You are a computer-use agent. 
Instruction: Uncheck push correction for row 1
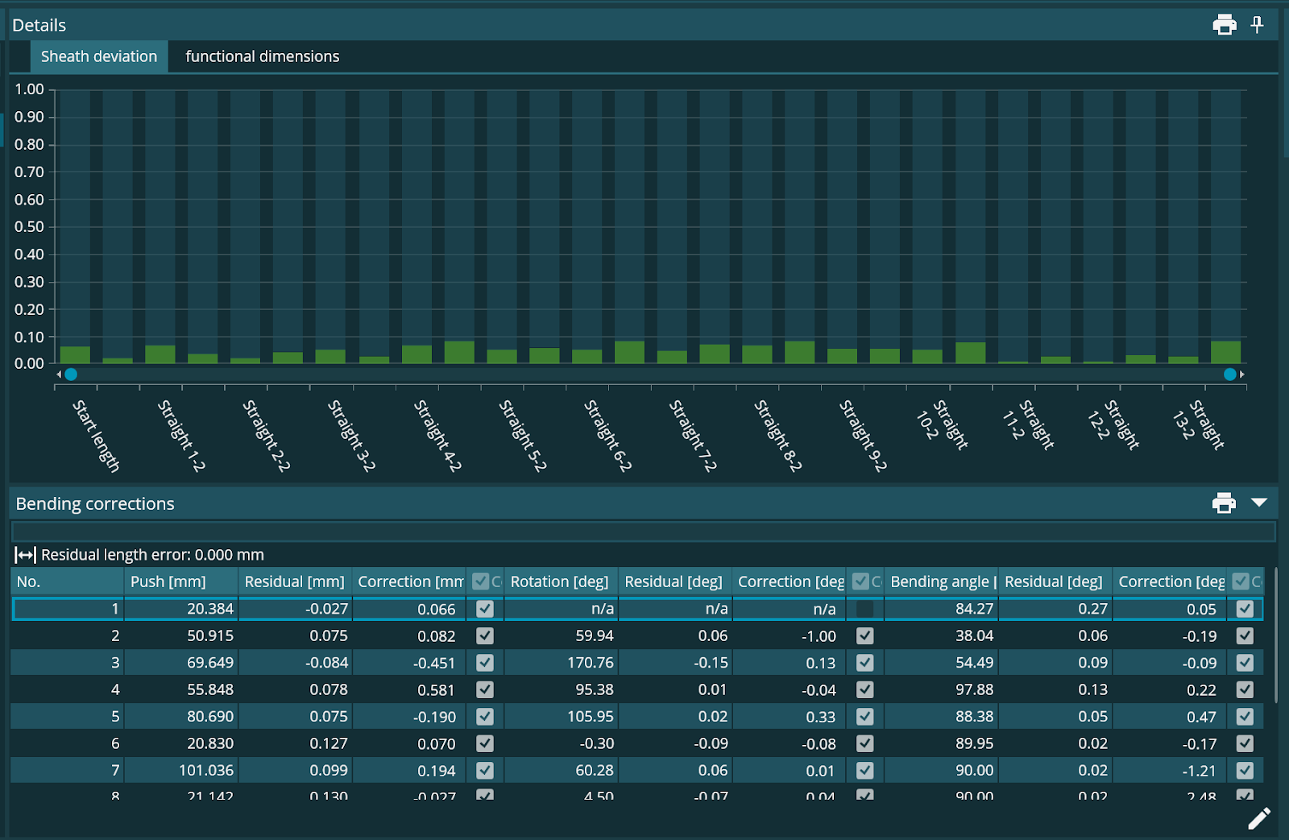click(x=485, y=609)
